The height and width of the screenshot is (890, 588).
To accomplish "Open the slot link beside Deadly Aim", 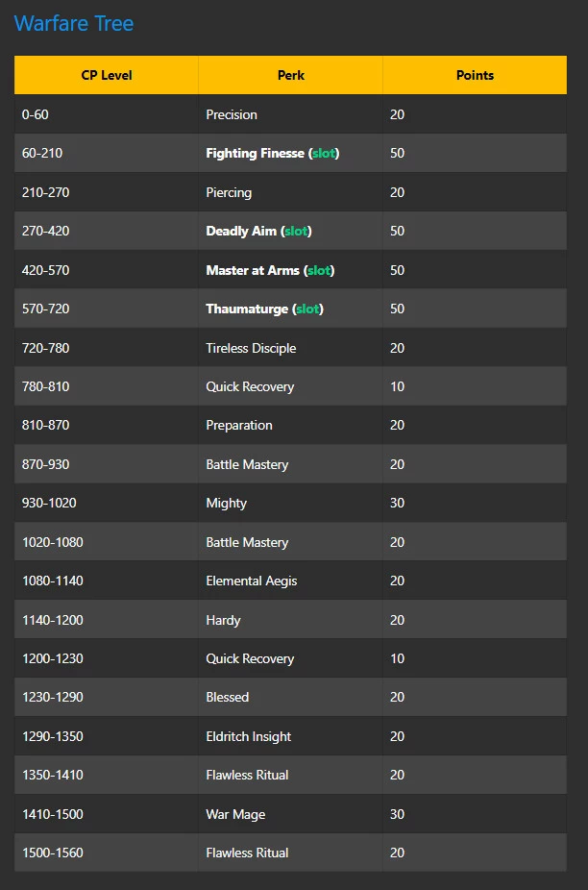I will pyautogui.click(x=296, y=232).
